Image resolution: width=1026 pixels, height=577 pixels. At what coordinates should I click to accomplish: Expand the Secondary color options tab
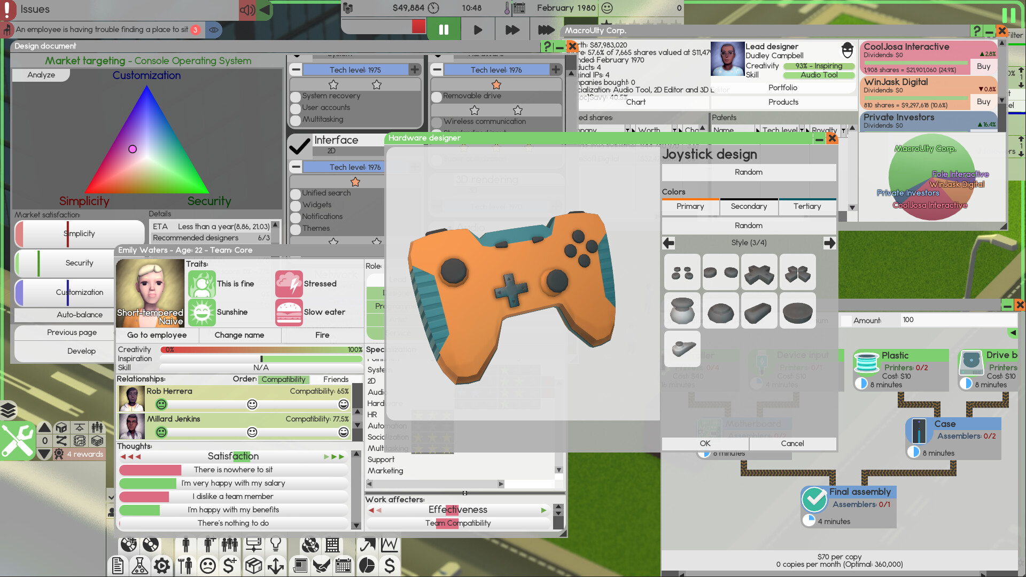[749, 206]
